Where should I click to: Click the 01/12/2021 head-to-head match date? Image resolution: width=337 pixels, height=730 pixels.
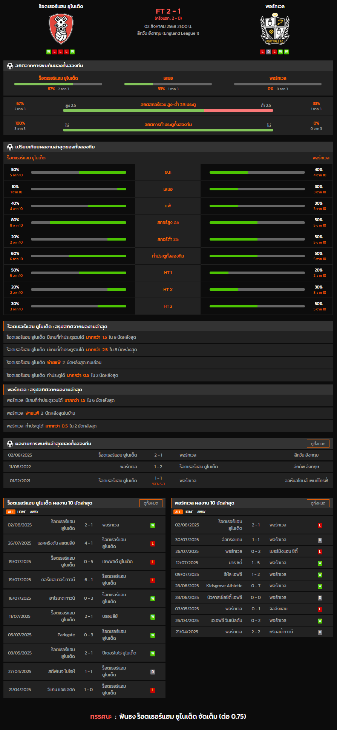click(20, 481)
